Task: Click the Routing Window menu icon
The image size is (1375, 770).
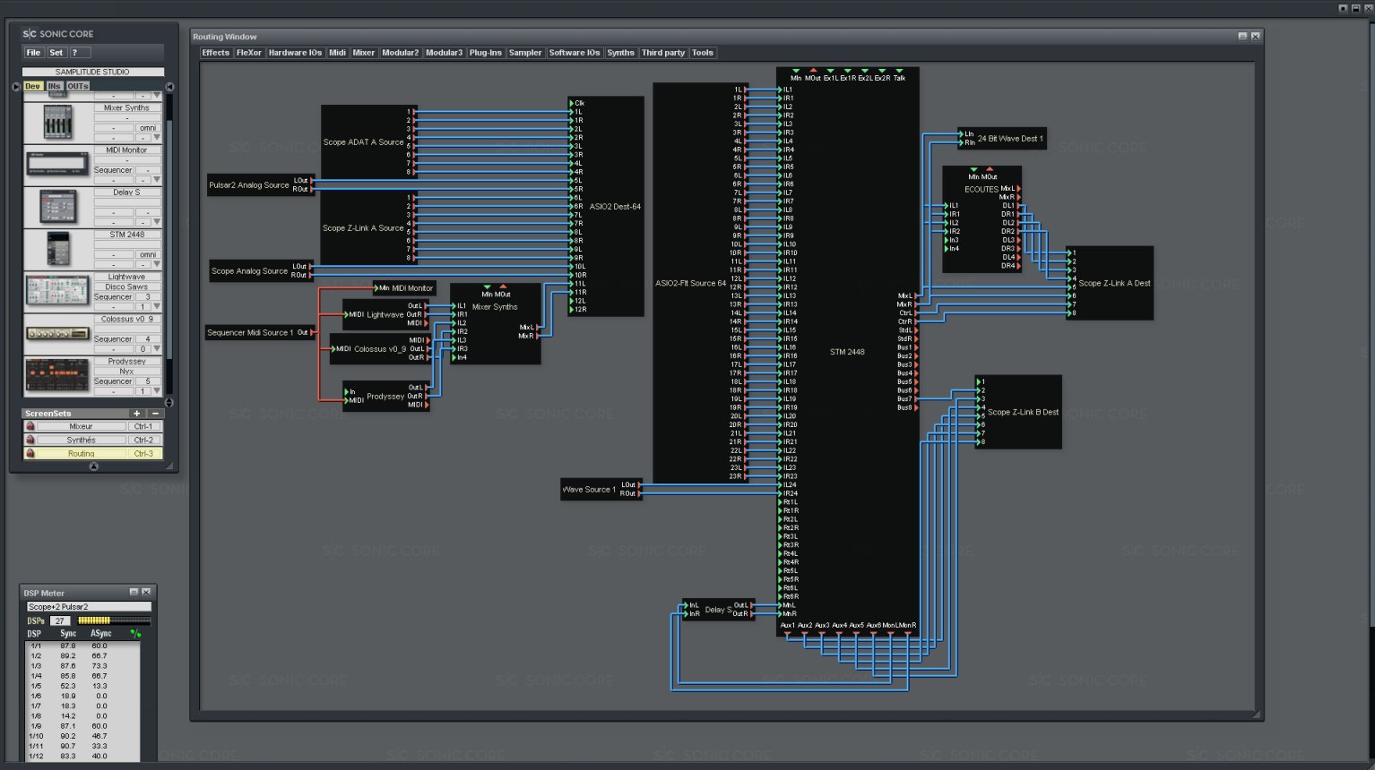Action: tap(1242, 37)
